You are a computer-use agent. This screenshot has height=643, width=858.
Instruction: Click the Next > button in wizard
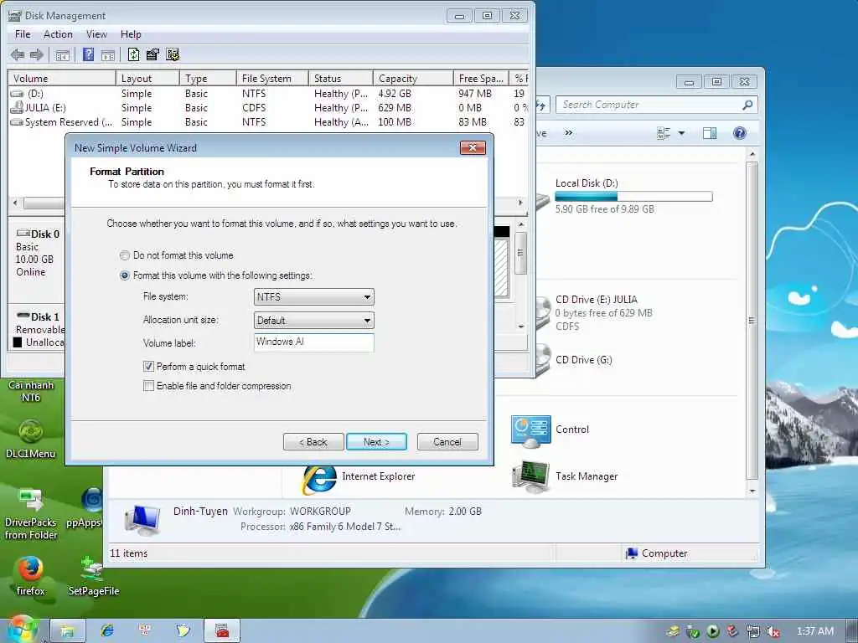coord(376,442)
